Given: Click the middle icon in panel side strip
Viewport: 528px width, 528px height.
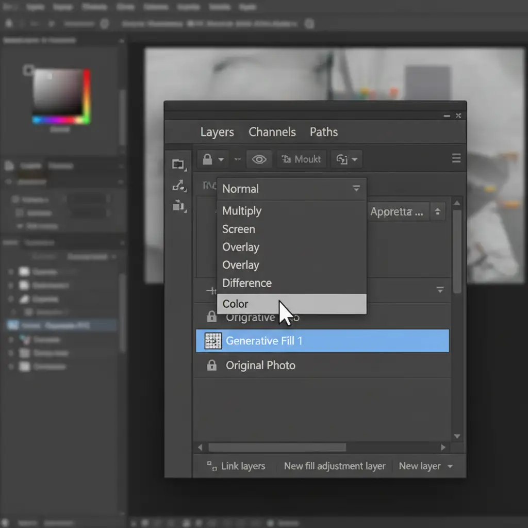Looking at the screenshot, I should pos(178,186).
